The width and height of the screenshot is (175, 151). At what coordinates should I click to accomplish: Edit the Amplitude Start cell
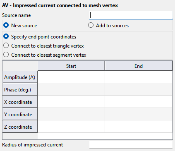71,77
